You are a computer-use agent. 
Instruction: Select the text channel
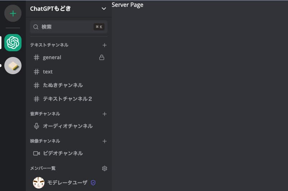48,72
